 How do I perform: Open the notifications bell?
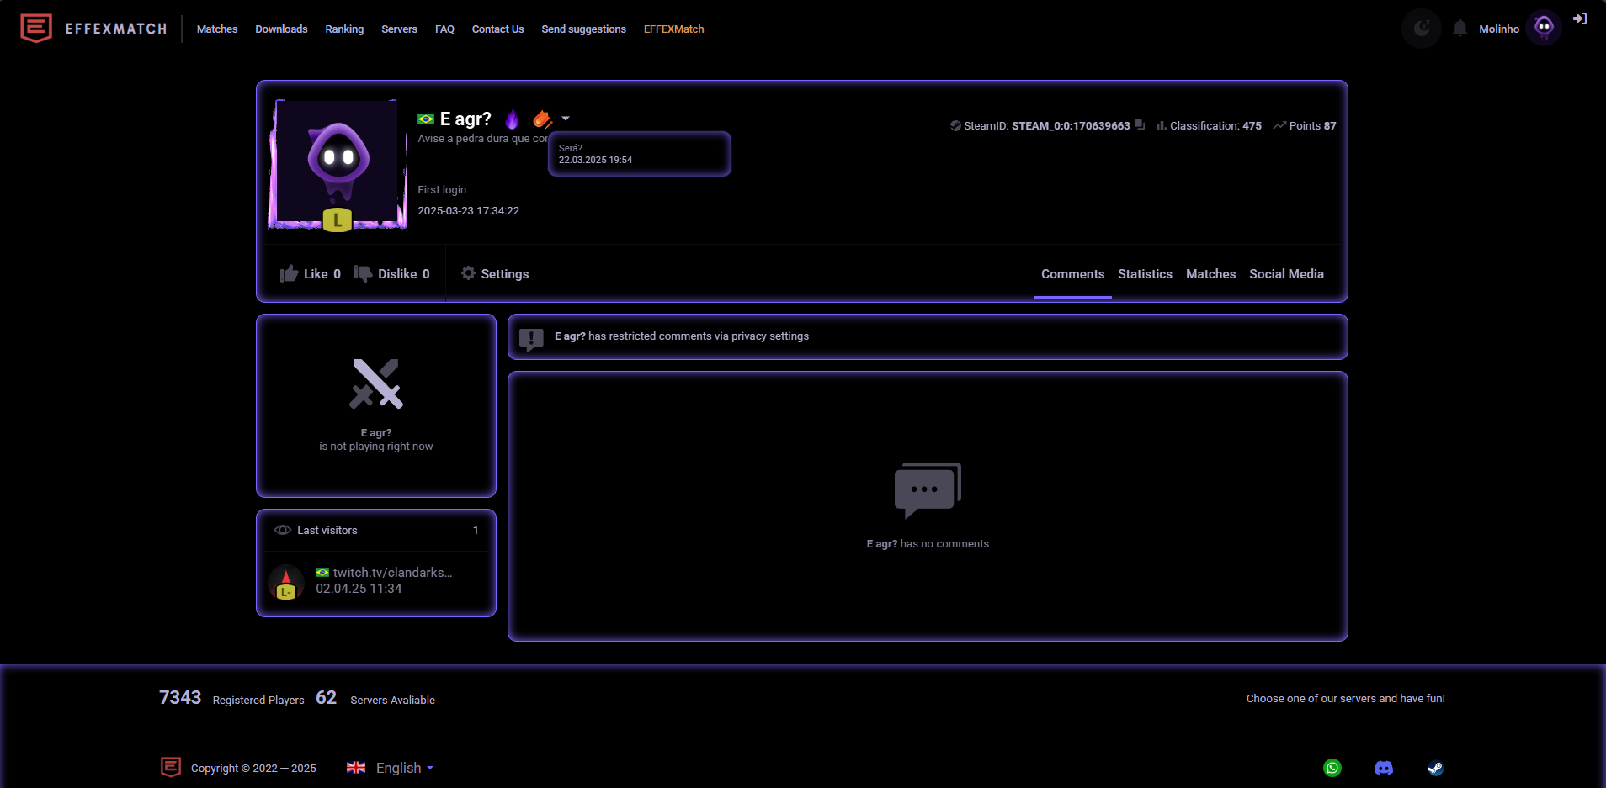coord(1460,29)
